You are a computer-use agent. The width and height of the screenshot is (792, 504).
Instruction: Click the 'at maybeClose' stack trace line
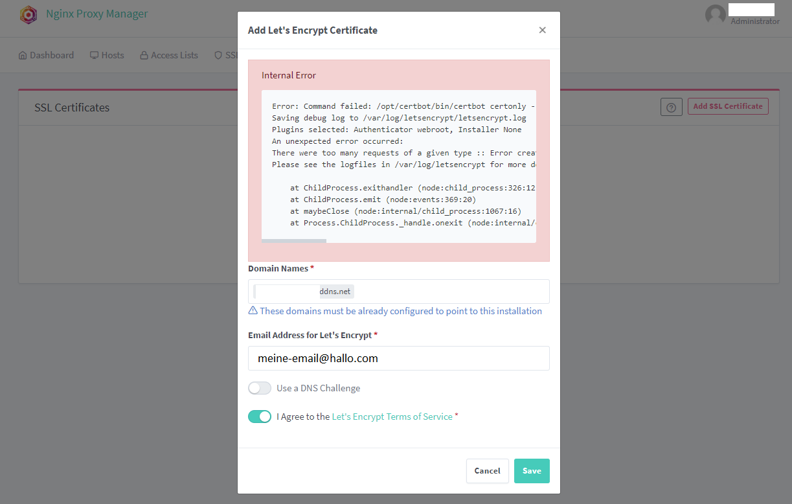(x=405, y=211)
